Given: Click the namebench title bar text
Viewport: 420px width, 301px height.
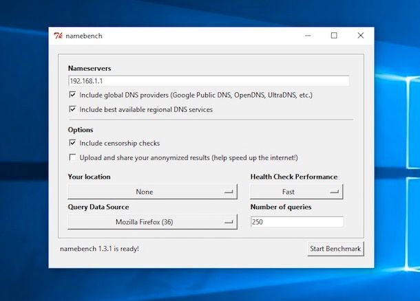Looking at the screenshot, I should pos(84,36).
